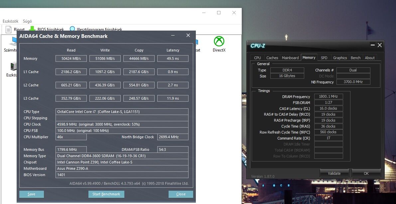Switch to the CPU tab in CPU-Z

[257, 58]
